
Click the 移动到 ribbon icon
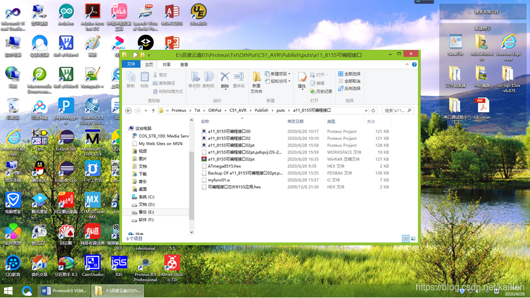point(194,80)
